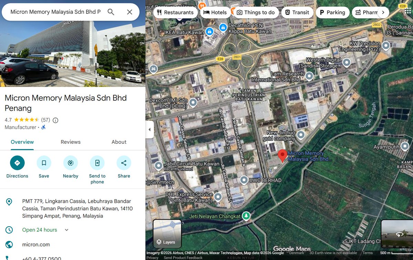413x260 pixels.
Task: Send to phone icon button
Action: (x=97, y=163)
